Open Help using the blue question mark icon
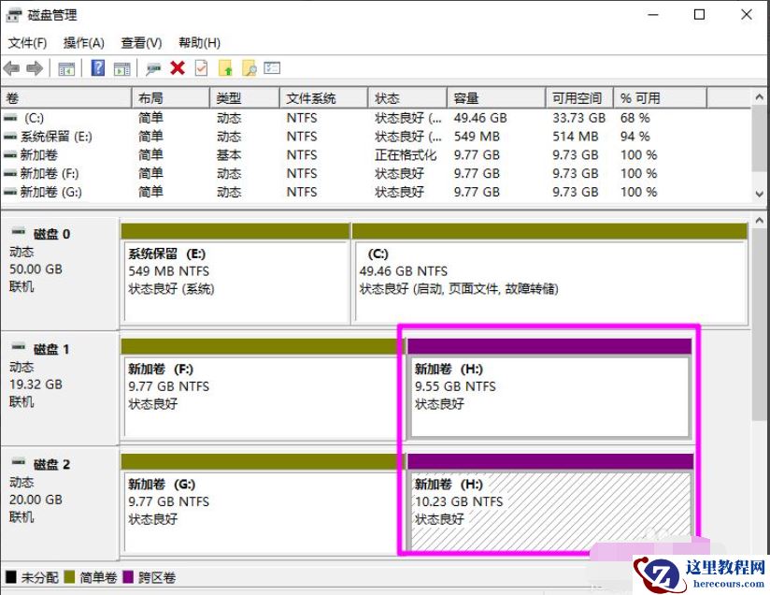Viewport: 770px width, 595px height. pyautogui.click(x=98, y=67)
